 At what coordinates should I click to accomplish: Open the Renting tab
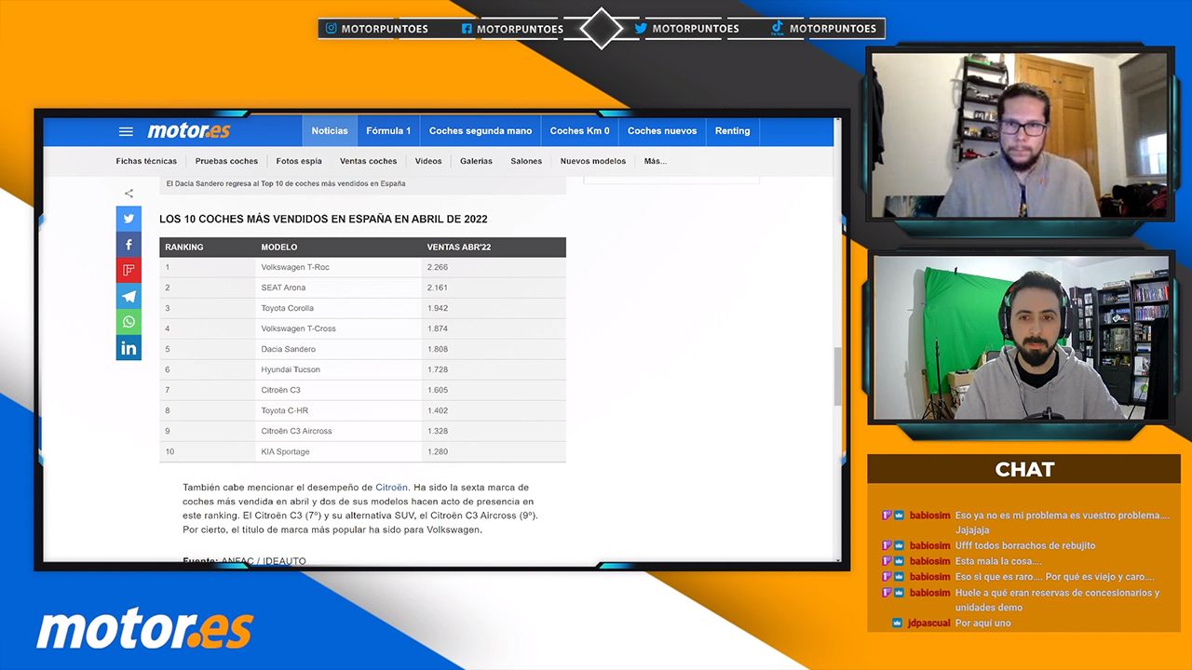[x=732, y=131]
